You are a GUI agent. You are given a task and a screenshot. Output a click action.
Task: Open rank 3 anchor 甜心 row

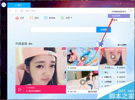pos(113,72)
